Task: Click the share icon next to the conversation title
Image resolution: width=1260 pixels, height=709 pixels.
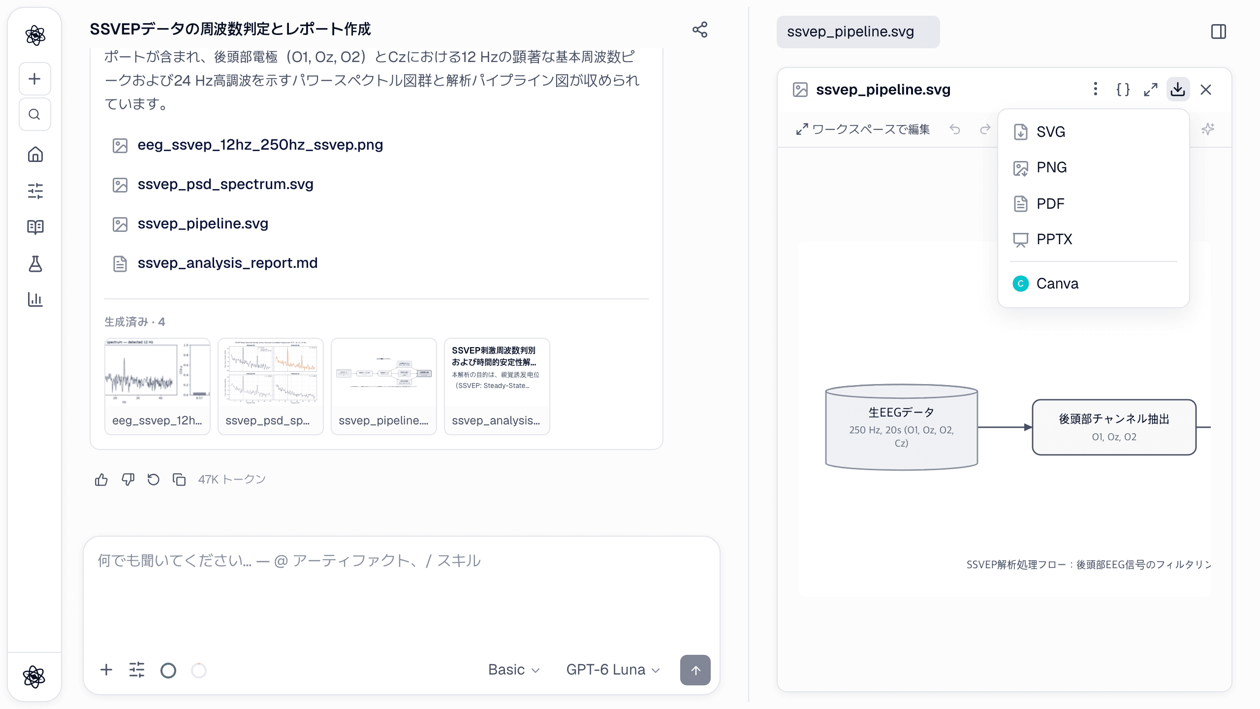Action: (699, 30)
